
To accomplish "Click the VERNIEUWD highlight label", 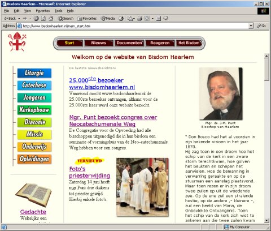I will [90, 161].
